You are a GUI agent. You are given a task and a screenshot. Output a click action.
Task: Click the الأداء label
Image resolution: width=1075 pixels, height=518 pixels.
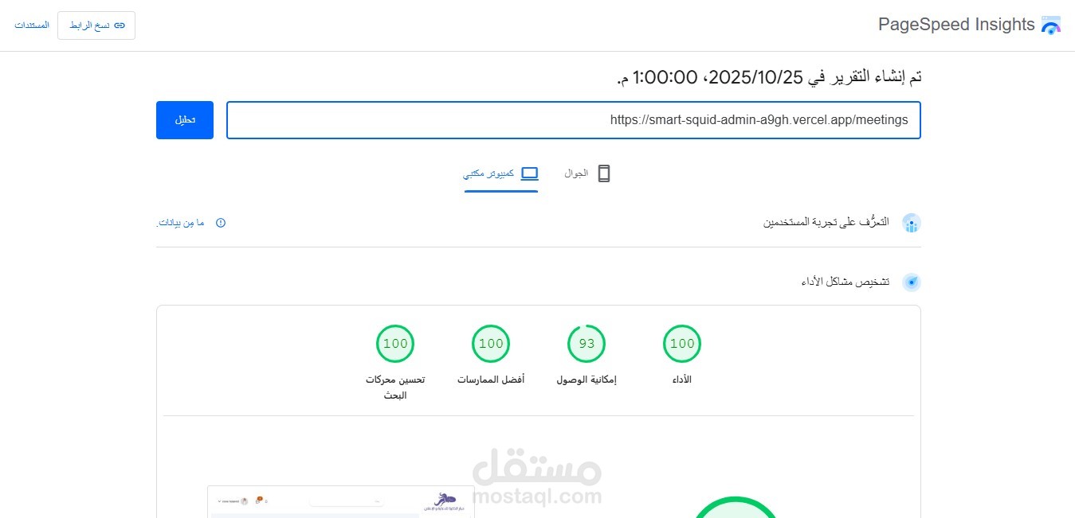(x=682, y=380)
